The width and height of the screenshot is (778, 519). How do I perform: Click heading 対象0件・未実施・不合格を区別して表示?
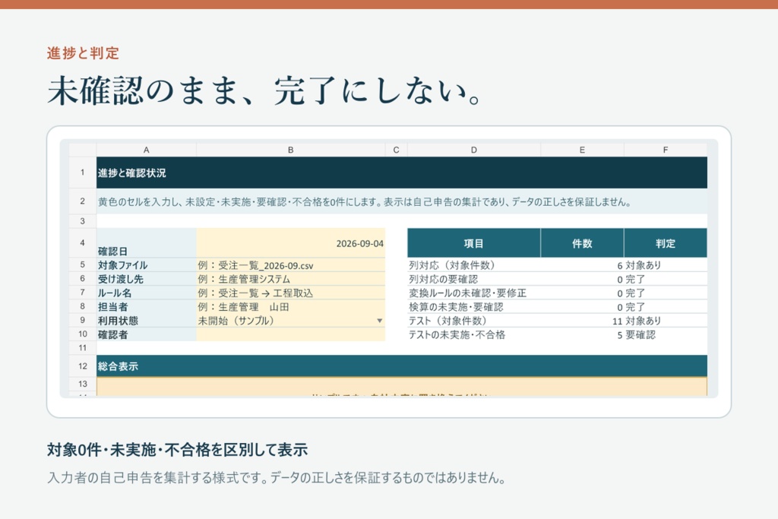click(177, 450)
